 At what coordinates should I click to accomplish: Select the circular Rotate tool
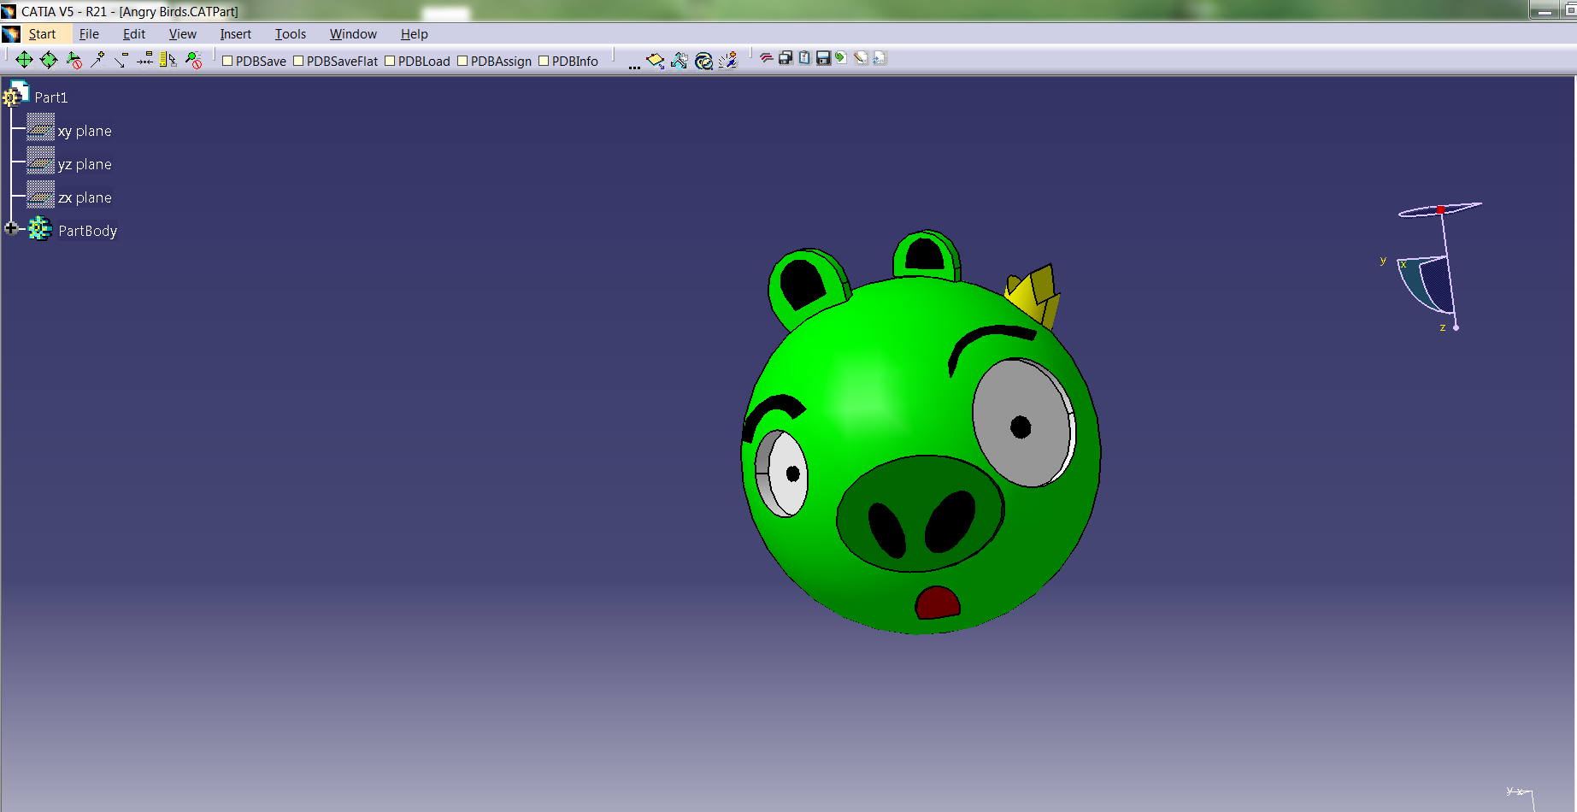[x=49, y=60]
